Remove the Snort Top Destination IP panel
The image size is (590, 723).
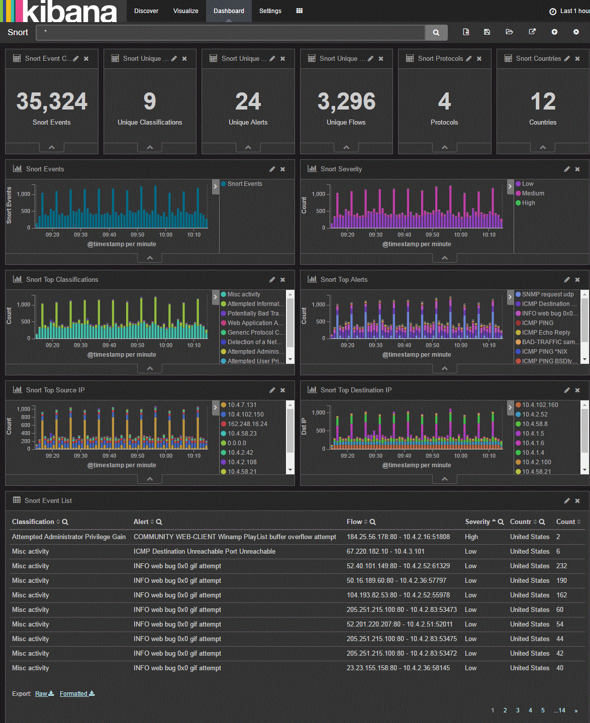(x=577, y=390)
